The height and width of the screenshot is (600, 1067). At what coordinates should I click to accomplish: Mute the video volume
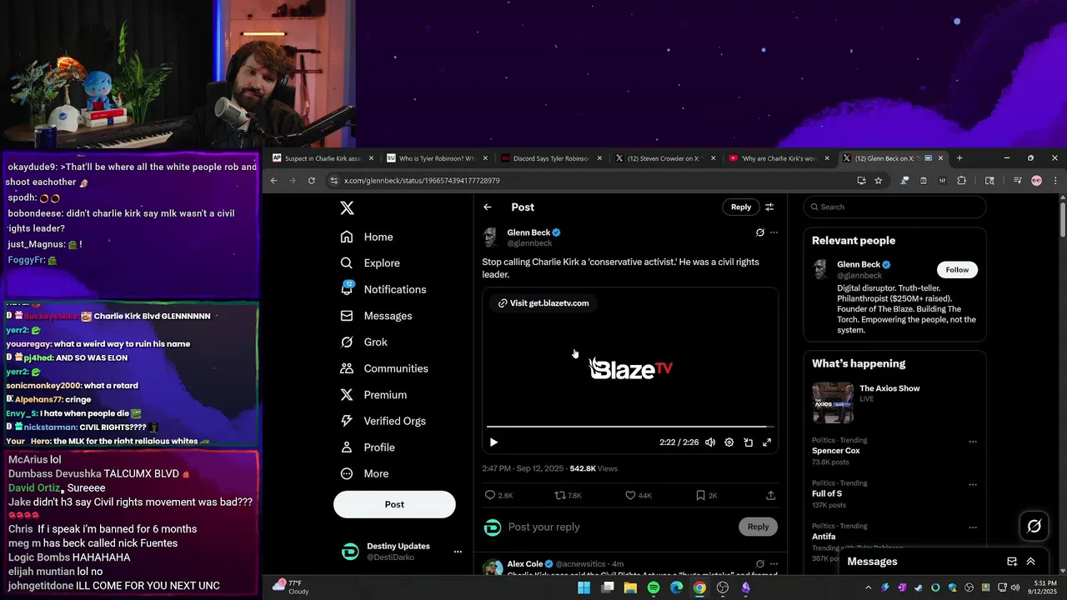710,442
